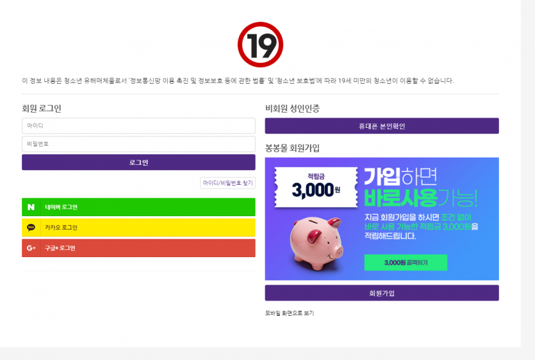Click the green 3,000원 꿀꺽하기 button
Screen dimensions: 535x360
pyautogui.click(x=406, y=263)
